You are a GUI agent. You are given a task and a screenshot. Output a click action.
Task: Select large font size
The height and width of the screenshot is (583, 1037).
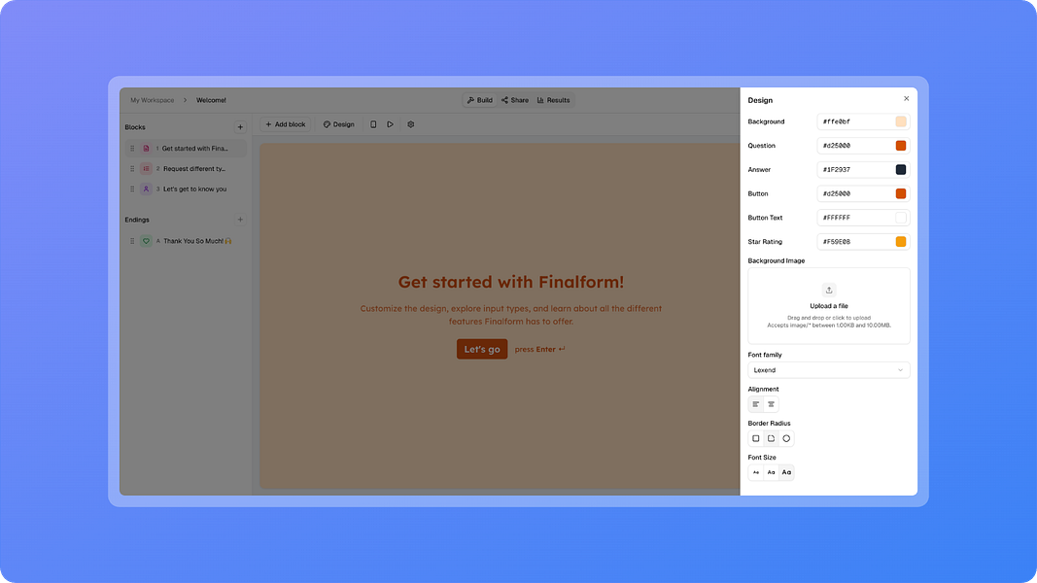pyautogui.click(x=786, y=472)
